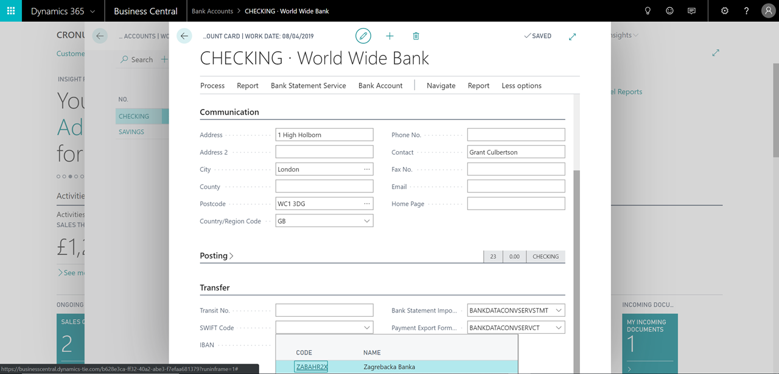
Task: Select the SAVINGS bank account
Action: pos(131,131)
